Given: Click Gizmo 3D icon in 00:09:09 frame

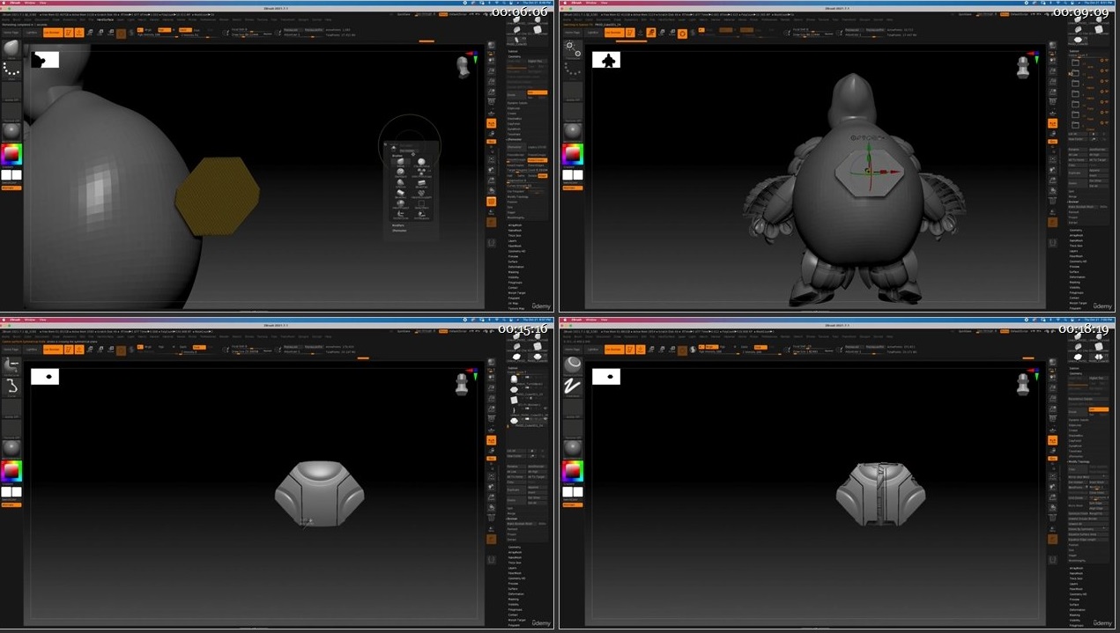Looking at the screenshot, I should [x=681, y=33].
